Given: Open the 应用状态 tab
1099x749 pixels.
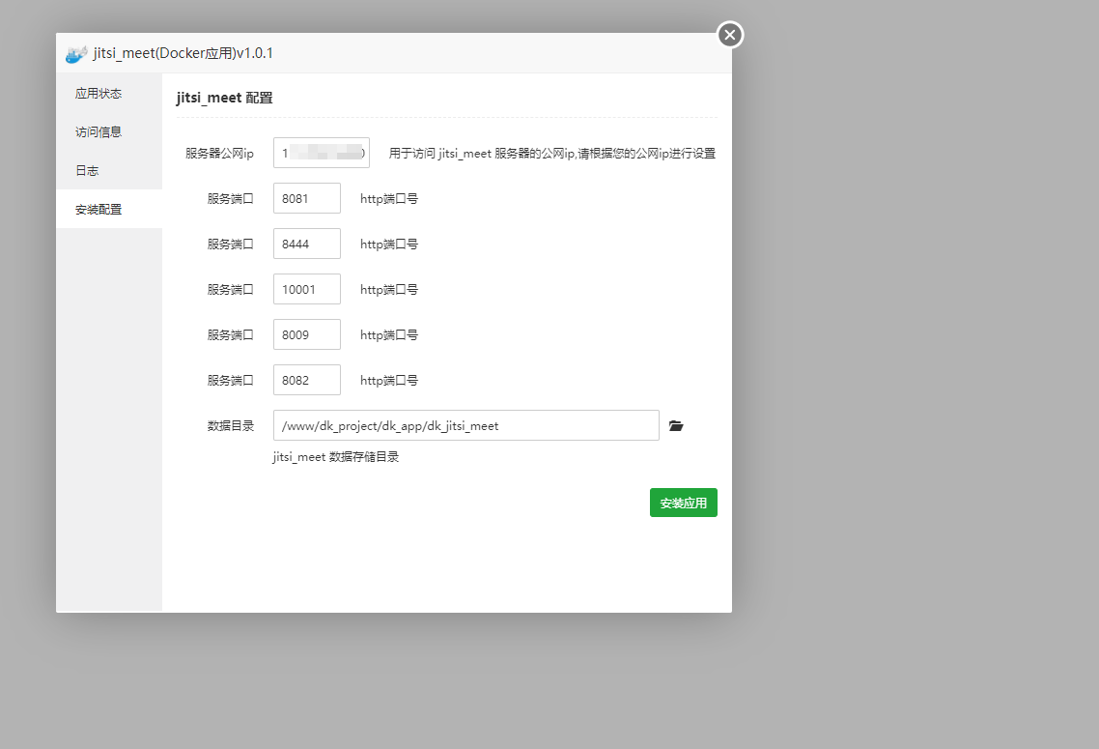Looking at the screenshot, I should pos(109,94).
